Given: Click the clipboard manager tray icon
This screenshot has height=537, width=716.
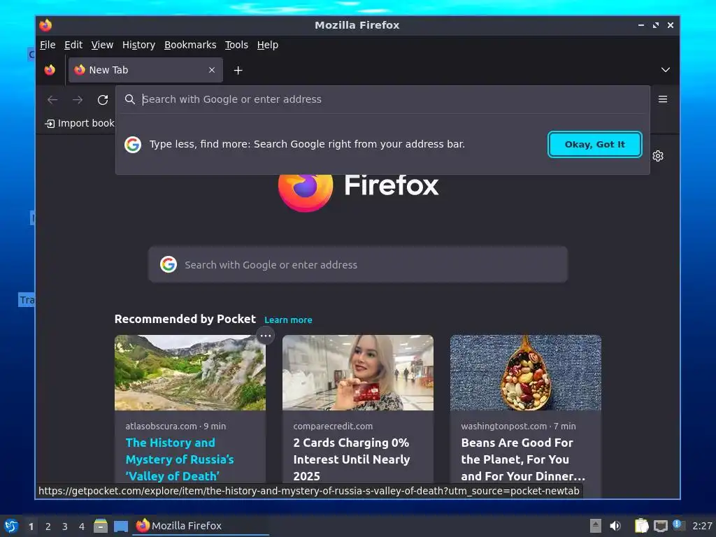Looking at the screenshot, I should pyautogui.click(x=641, y=526).
